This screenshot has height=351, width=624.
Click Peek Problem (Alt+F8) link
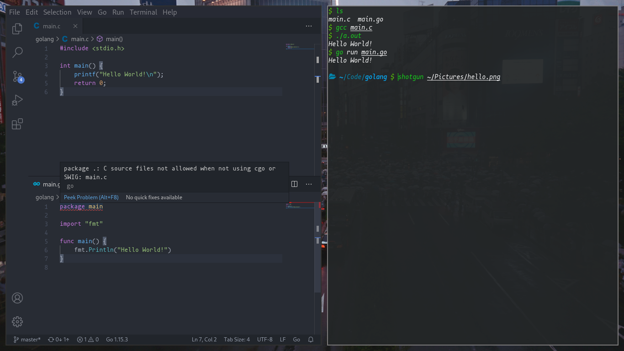pos(91,197)
